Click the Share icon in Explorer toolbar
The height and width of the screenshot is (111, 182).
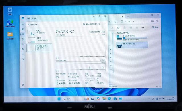pyautogui.click(x=137, y=28)
